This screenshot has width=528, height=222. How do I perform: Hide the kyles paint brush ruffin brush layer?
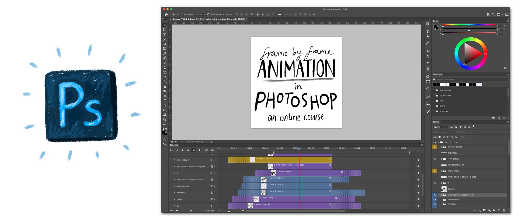pyautogui.click(x=435, y=195)
